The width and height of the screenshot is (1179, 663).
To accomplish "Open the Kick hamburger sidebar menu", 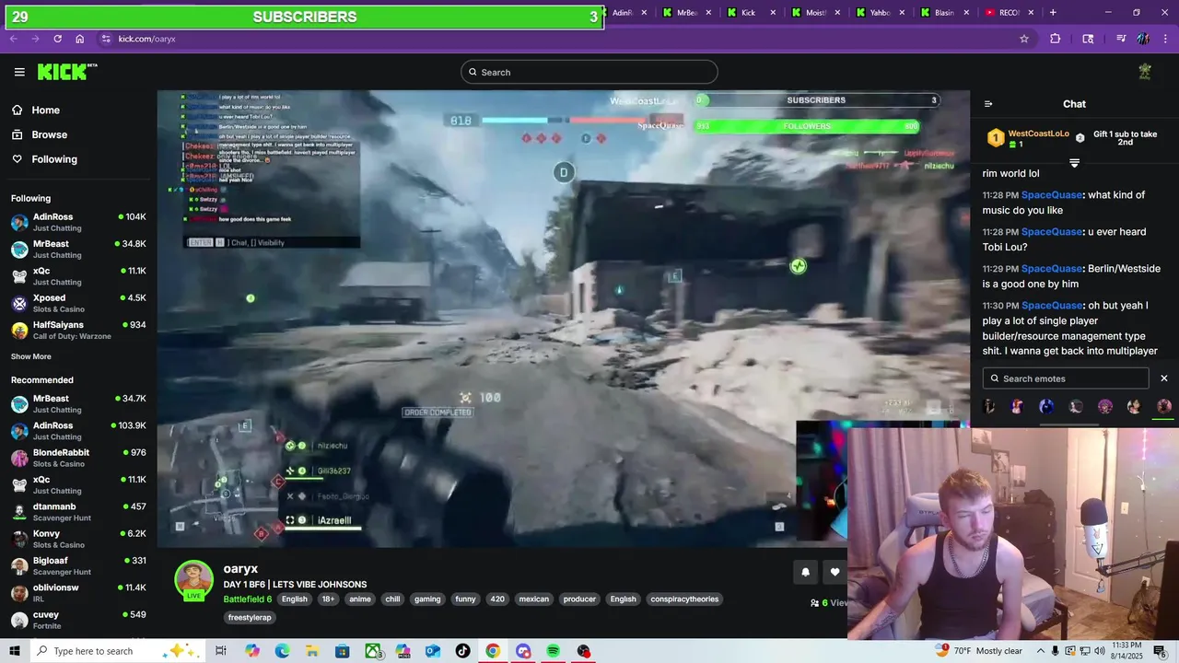I will (x=19, y=72).
